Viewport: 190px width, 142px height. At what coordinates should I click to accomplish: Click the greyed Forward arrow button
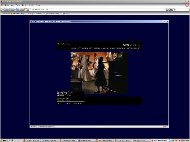[x=9, y=10]
